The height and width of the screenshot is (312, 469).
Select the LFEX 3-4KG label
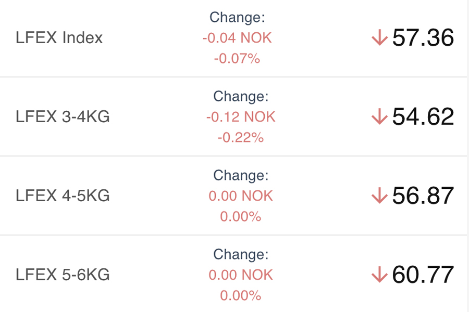63,117
